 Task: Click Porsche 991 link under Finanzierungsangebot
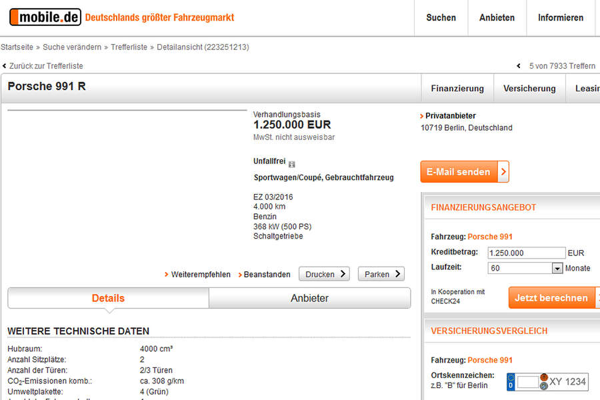coord(490,237)
